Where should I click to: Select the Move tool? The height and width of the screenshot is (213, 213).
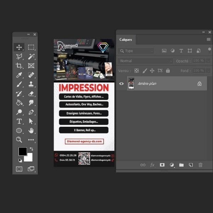tap(19, 47)
